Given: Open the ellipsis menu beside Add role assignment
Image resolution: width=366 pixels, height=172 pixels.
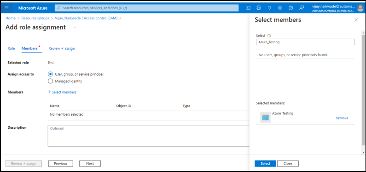Looking at the screenshot, I should coord(74,27).
